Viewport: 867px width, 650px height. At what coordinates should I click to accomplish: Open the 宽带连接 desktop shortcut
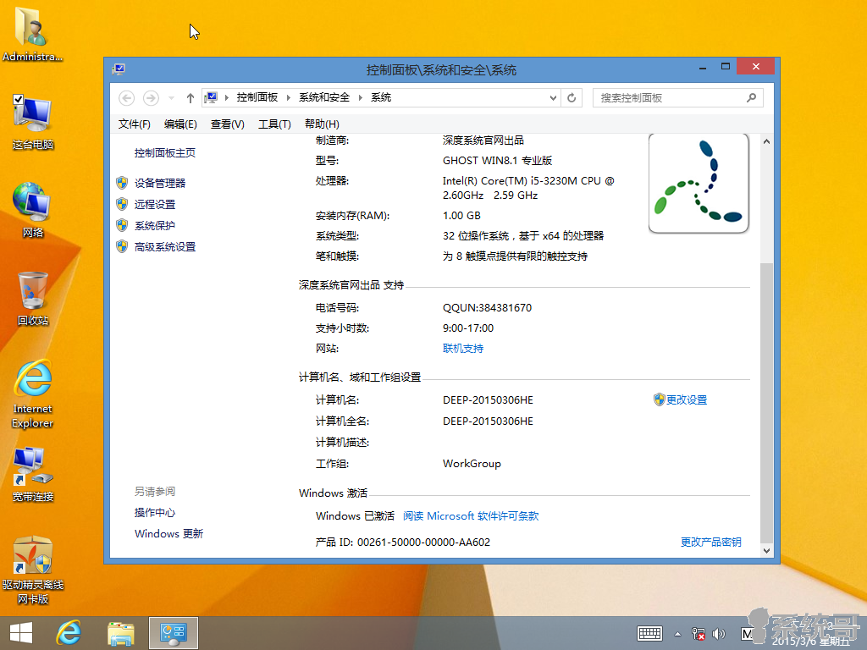(33, 474)
